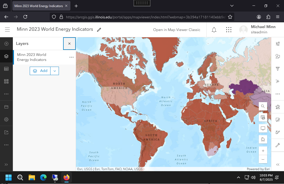Open the notifications bell
284x184 pixels.
click(x=214, y=30)
